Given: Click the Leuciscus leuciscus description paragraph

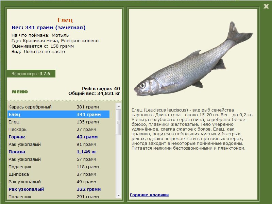Looking at the screenshot, I should coord(192,129).
